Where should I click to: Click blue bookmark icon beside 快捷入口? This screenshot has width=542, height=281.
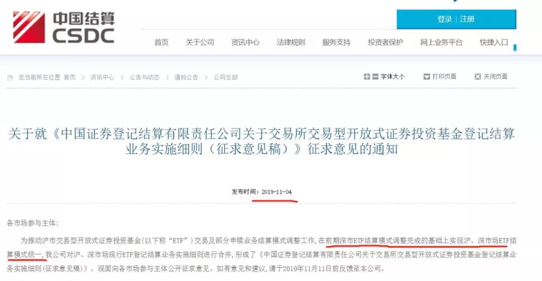515,48
